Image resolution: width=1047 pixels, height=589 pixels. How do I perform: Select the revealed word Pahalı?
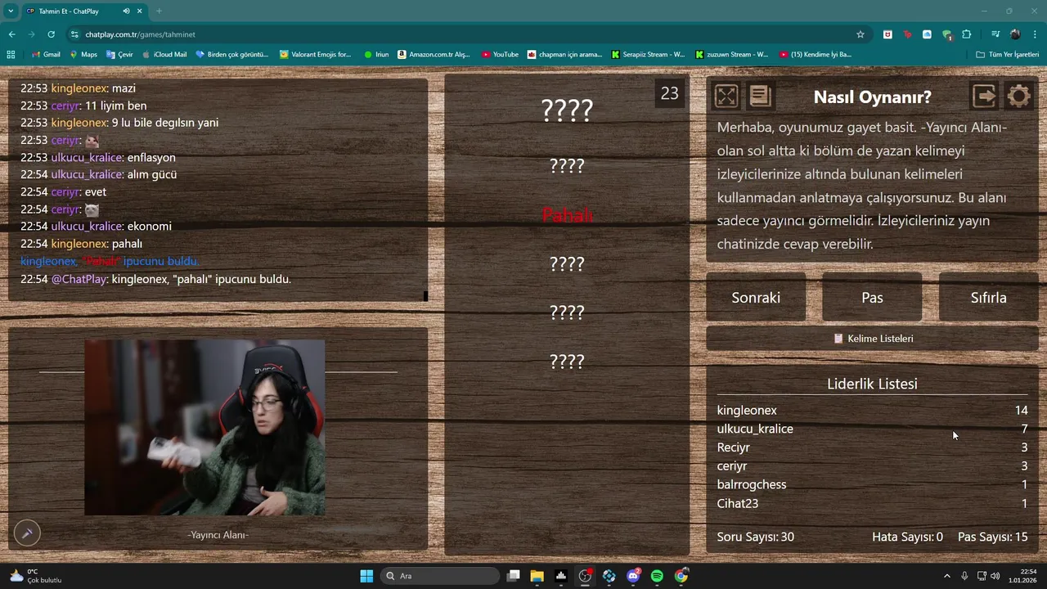(x=567, y=215)
